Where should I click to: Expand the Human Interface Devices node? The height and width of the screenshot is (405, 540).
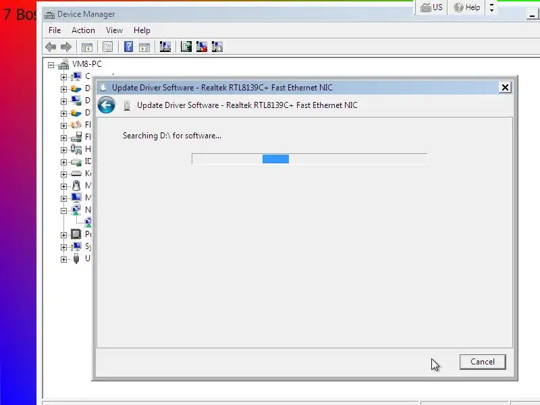pos(63,150)
